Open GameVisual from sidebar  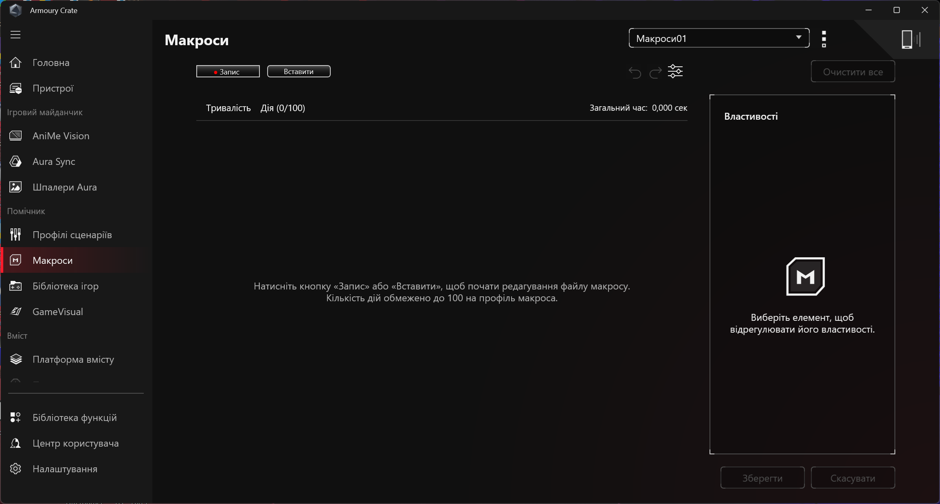point(57,312)
